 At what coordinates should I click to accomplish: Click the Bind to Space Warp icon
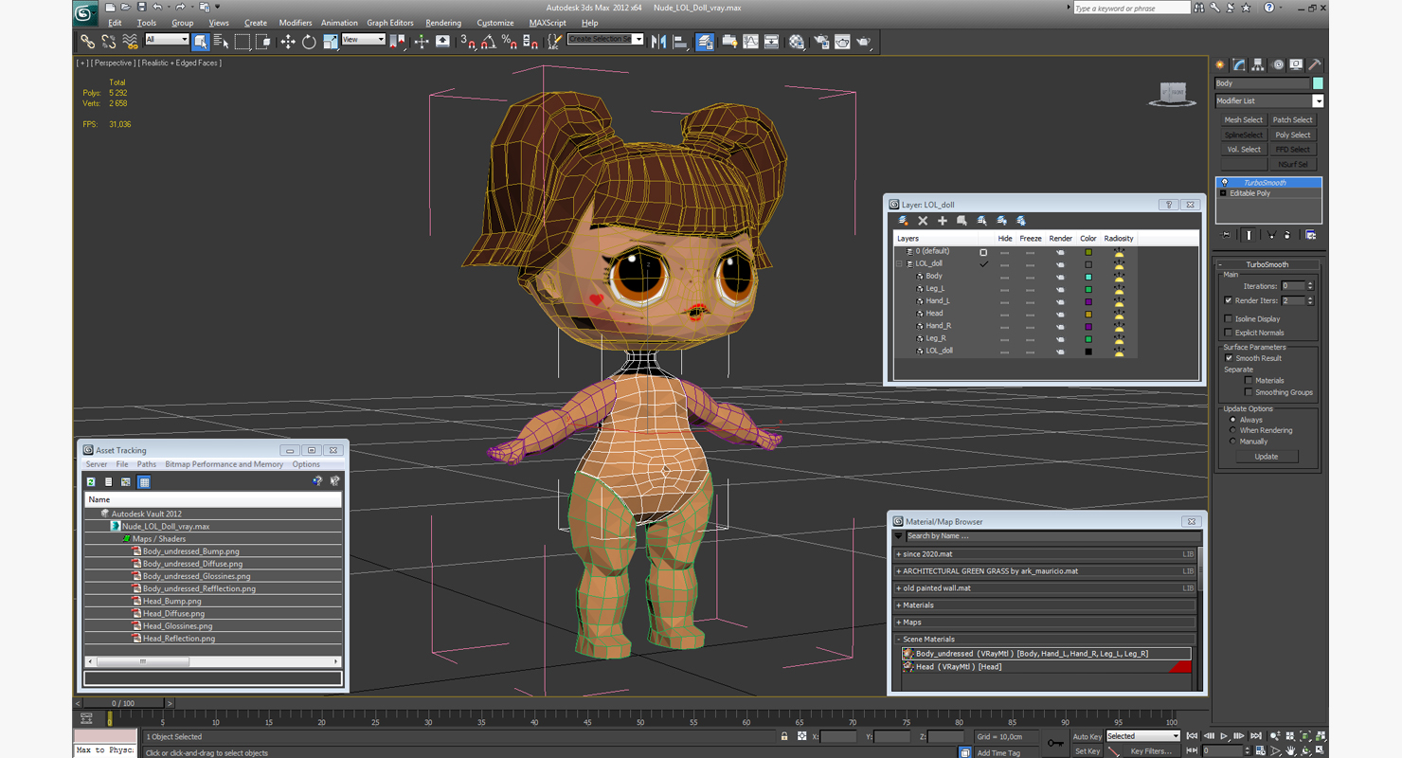pos(130,42)
